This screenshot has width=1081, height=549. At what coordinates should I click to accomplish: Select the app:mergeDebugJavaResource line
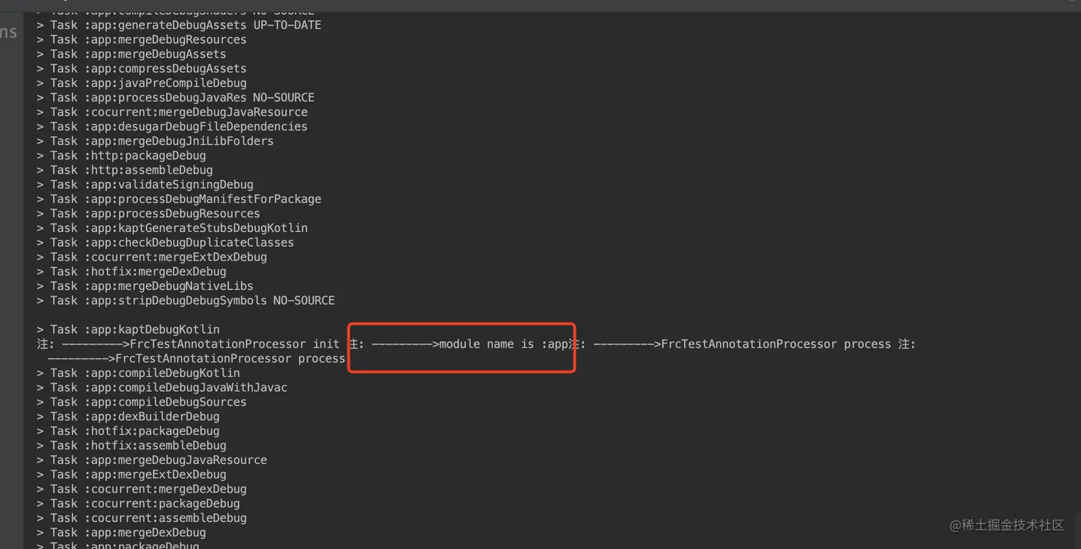152,460
